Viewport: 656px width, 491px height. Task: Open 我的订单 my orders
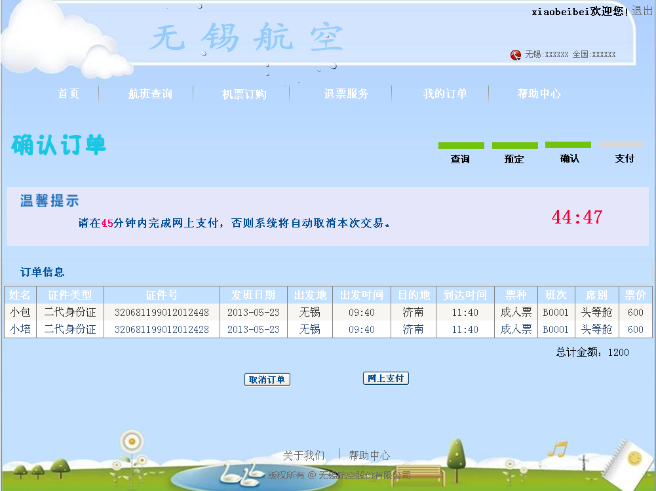pyautogui.click(x=445, y=94)
